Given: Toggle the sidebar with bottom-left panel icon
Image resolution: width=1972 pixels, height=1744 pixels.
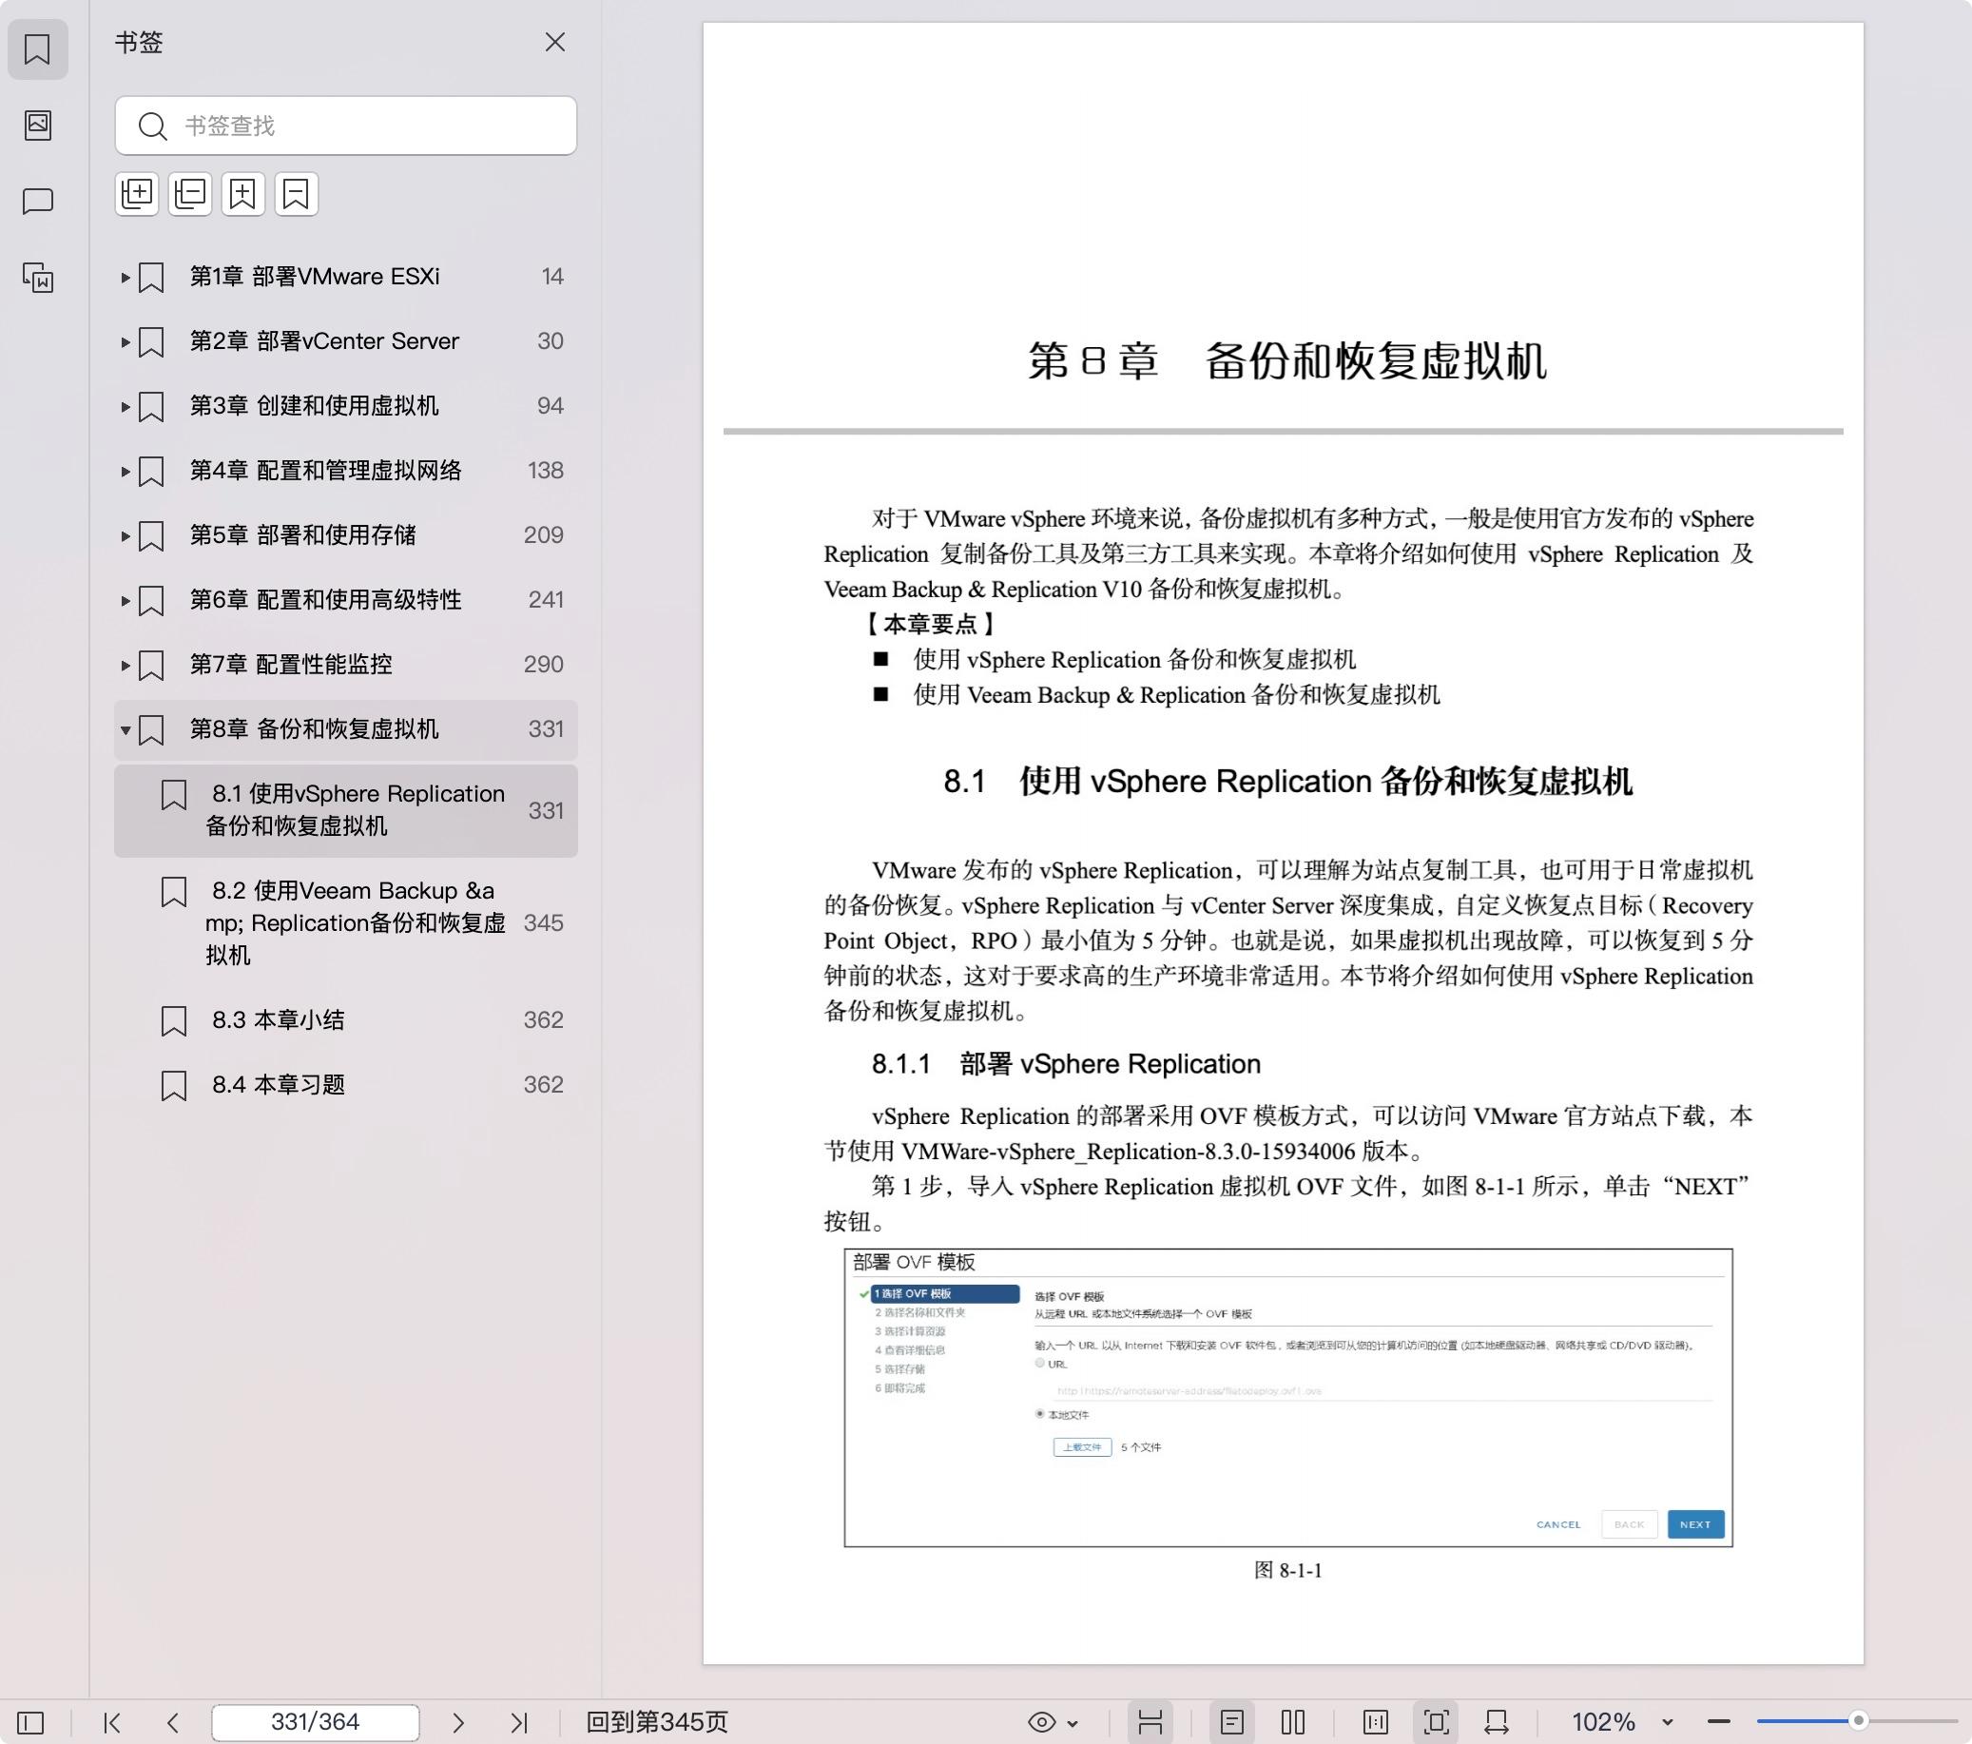Looking at the screenshot, I should pyautogui.click(x=30, y=1722).
